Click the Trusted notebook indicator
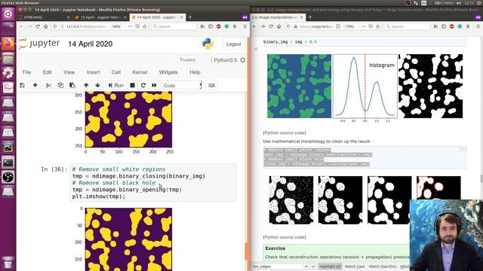The width and height of the screenshot is (483, 271). (187, 60)
